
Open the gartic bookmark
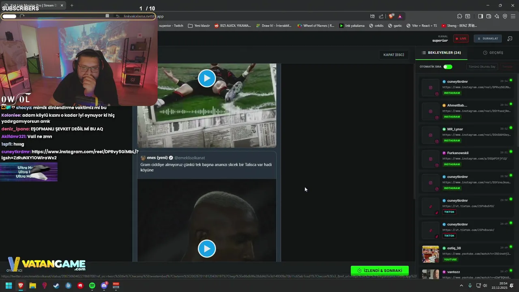point(395,26)
